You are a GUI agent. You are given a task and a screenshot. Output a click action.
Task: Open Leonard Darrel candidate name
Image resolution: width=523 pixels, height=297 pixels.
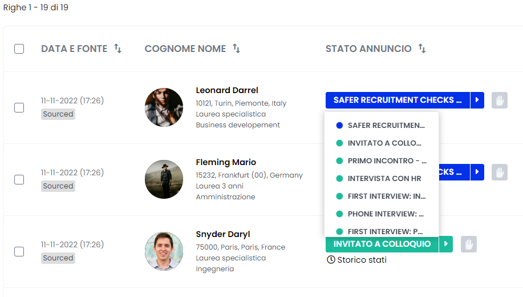(x=227, y=90)
